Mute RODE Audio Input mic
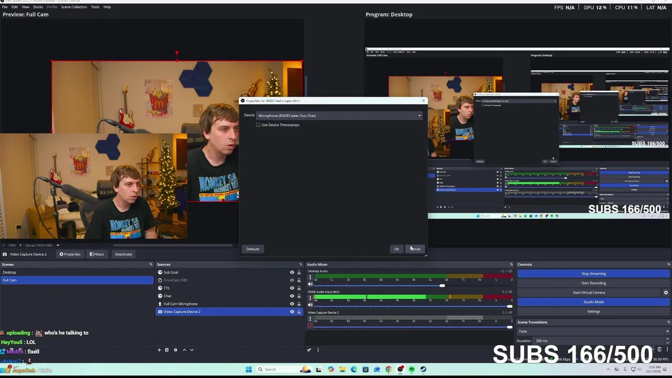672x378 pixels. point(310,305)
